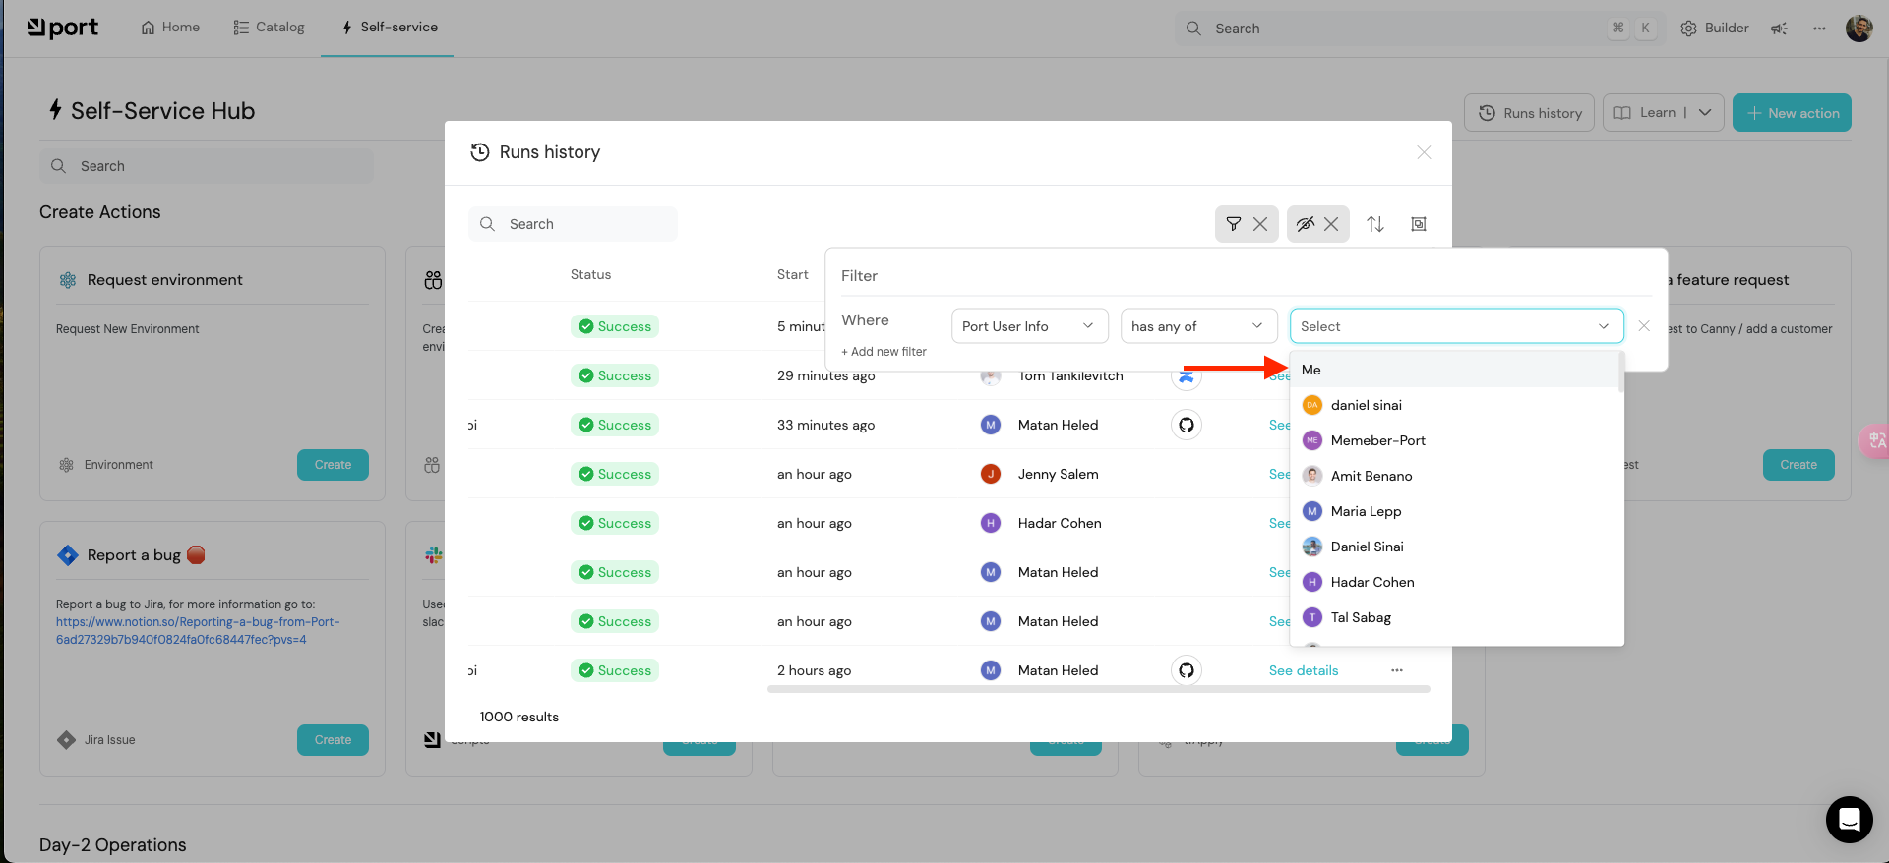The image size is (1889, 863).
Task: Click the horizontal scrollbar in the runs table
Action: click(1098, 689)
